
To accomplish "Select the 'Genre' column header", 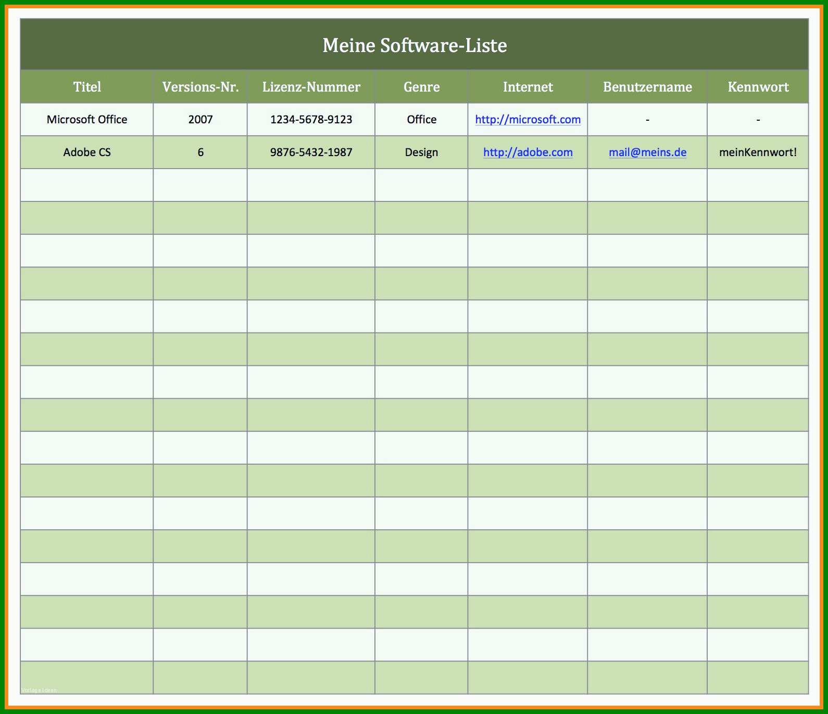I will point(422,86).
